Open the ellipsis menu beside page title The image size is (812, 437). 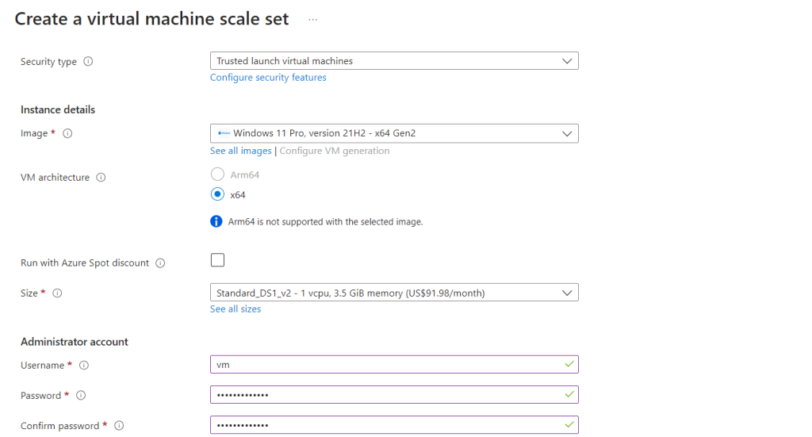click(313, 20)
